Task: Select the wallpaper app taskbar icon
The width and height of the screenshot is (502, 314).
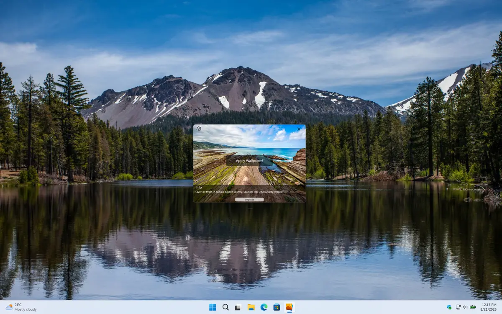Action: coord(289,307)
